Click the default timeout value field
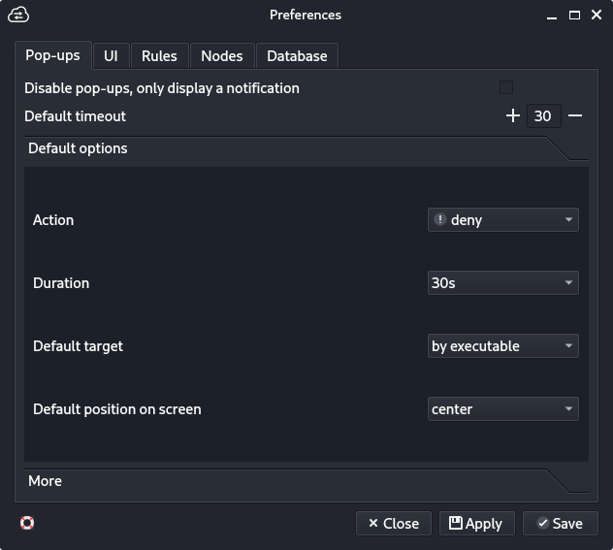This screenshot has height=550, width=613. pyautogui.click(x=543, y=116)
